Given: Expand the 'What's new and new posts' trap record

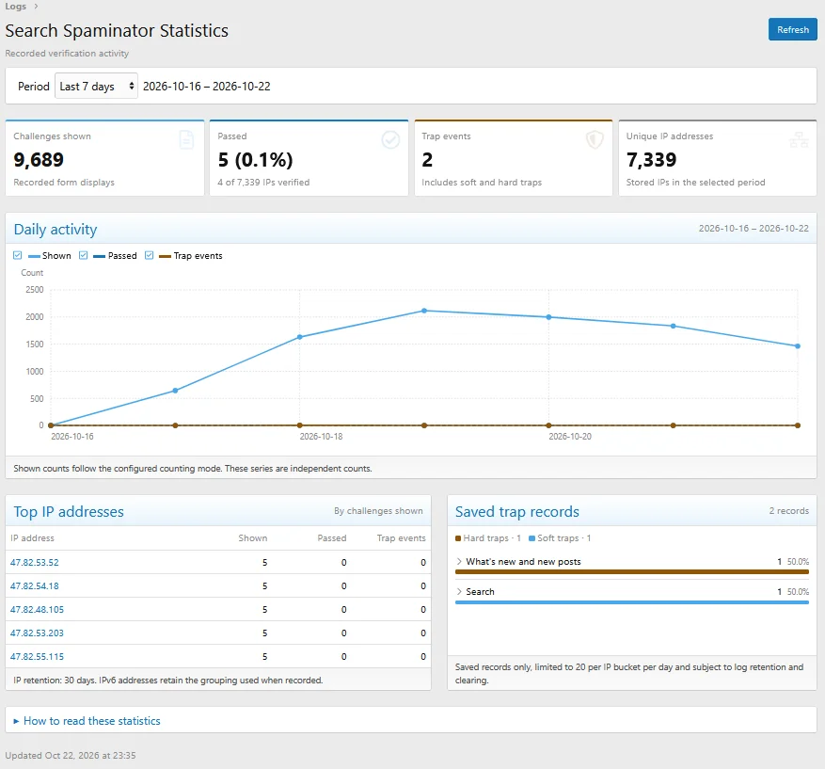Looking at the screenshot, I should tap(459, 562).
